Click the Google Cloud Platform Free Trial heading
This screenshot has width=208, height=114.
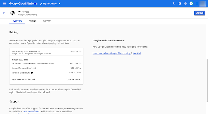pos(109,40)
